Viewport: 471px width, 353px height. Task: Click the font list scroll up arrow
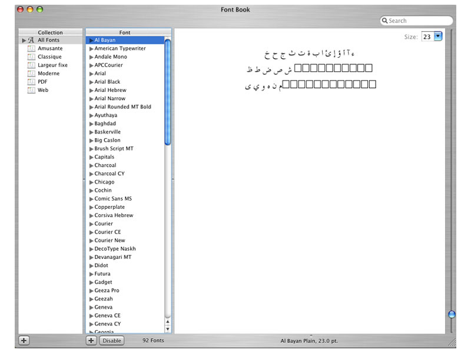coord(168,322)
